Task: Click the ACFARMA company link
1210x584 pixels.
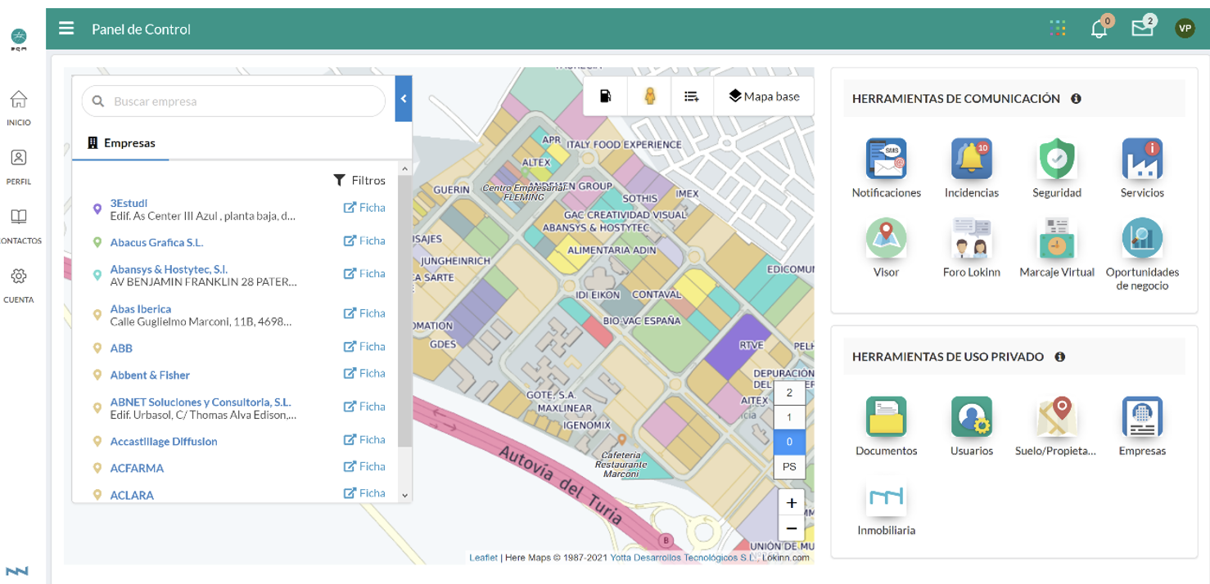Action: tap(137, 468)
